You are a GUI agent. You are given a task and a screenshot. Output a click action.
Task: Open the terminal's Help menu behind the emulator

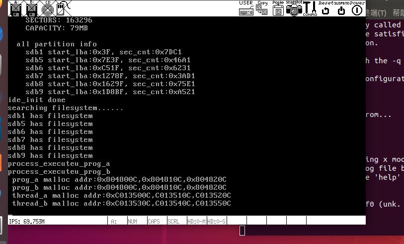pos(398,13)
